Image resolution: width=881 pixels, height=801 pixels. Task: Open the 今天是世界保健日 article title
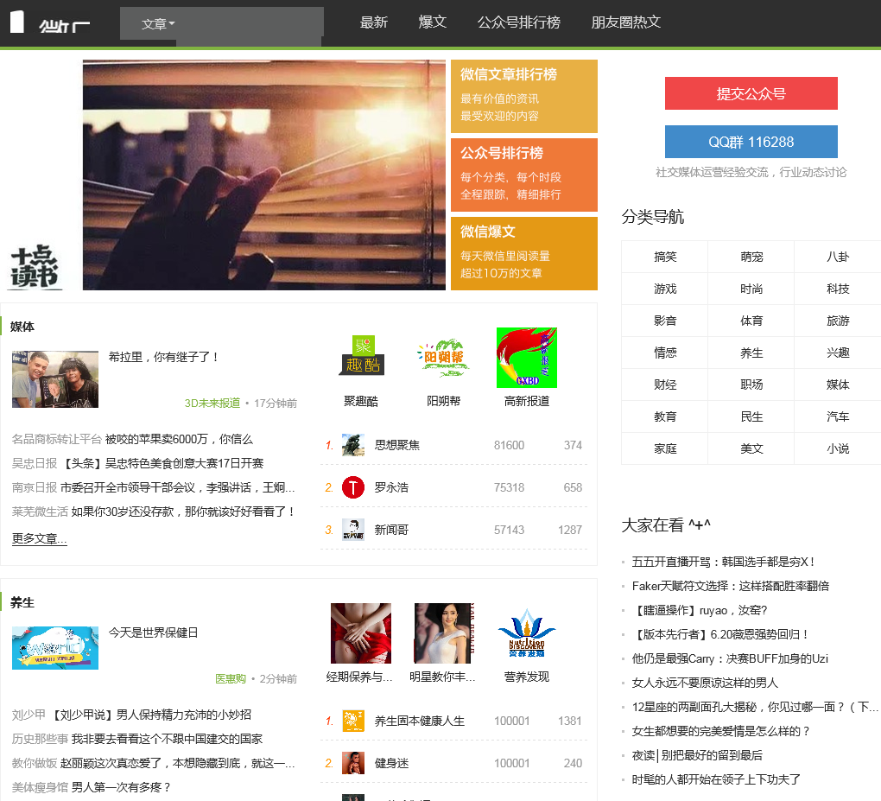153,633
